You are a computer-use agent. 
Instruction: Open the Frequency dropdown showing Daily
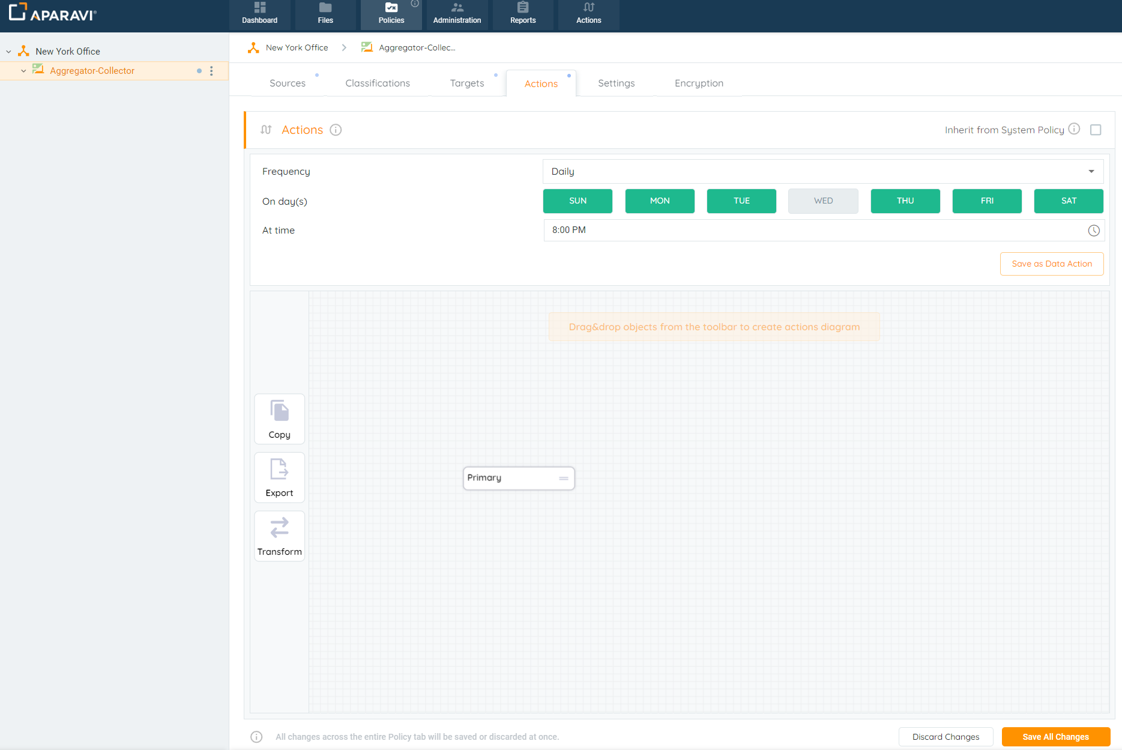pos(822,172)
